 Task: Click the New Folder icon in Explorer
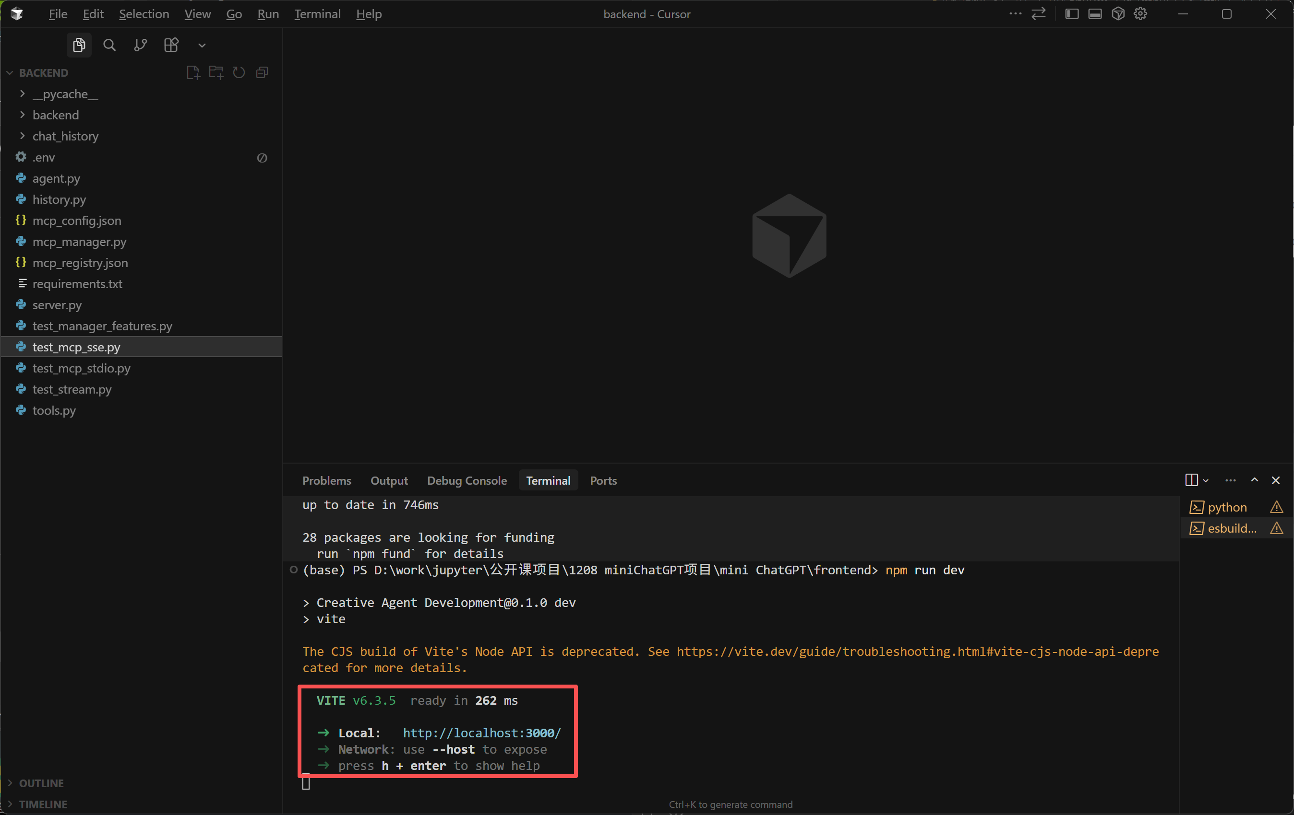tap(216, 72)
